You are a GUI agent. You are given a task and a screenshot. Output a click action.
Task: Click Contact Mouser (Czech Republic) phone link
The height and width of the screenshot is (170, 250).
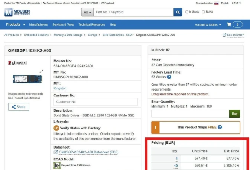coord(72,3)
